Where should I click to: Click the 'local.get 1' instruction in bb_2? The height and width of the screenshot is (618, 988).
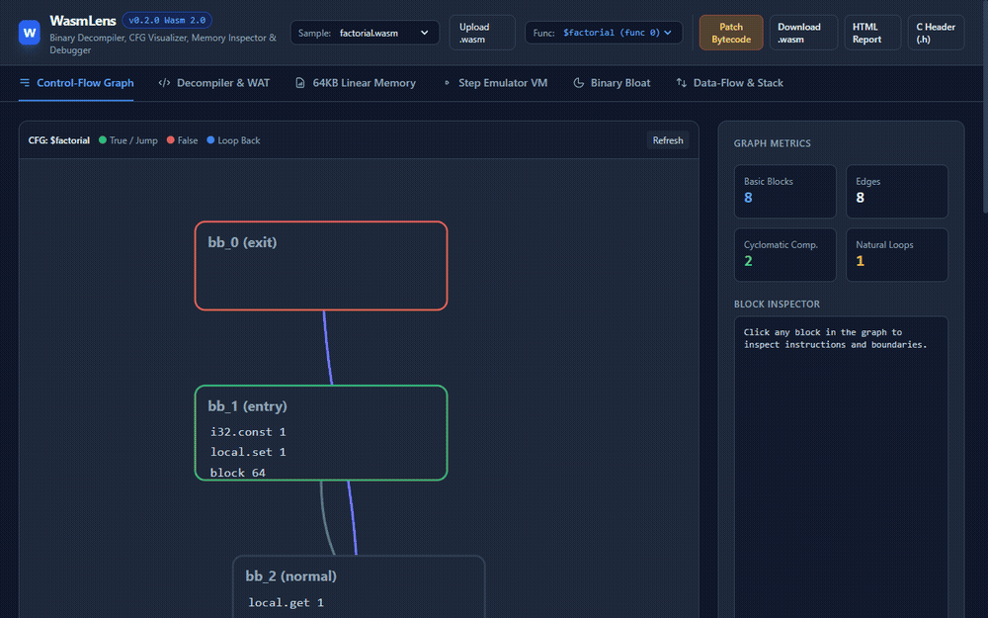287,603
